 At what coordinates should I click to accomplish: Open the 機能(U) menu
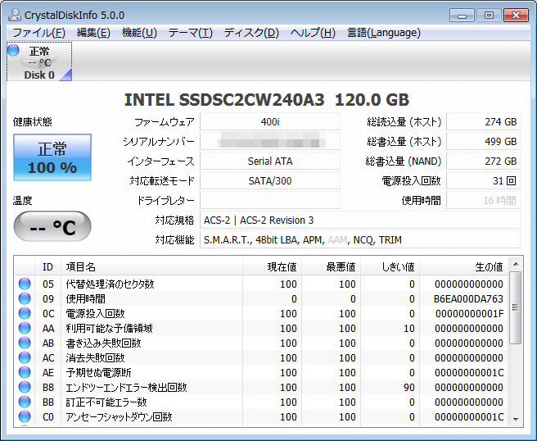click(x=139, y=33)
